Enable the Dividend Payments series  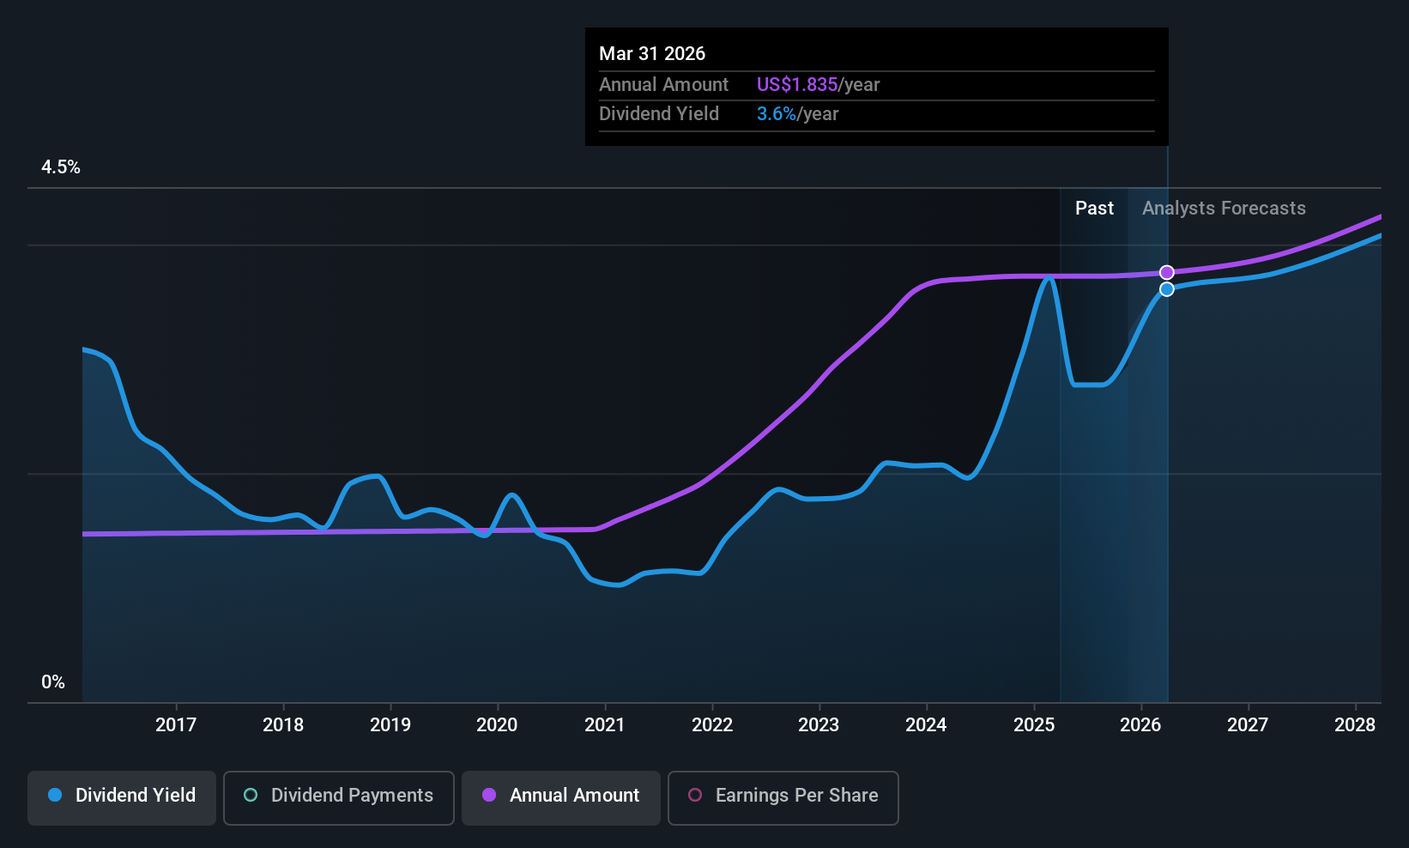point(339,798)
